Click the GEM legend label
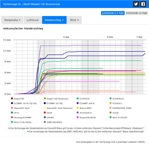149x146 pixels. [49, 113]
